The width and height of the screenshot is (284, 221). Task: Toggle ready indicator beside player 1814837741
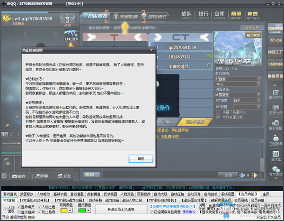(209, 56)
